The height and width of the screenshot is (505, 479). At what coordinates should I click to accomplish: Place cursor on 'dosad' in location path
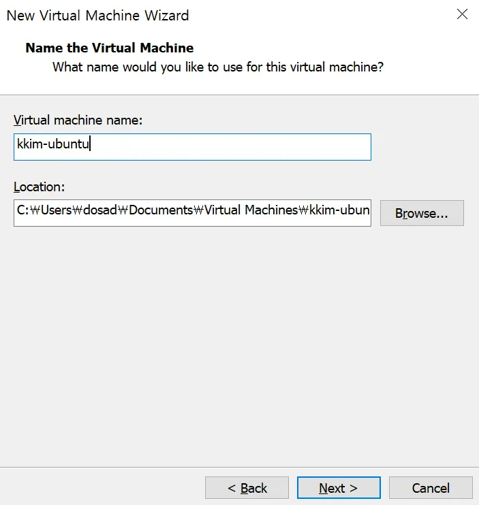(100, 210)
